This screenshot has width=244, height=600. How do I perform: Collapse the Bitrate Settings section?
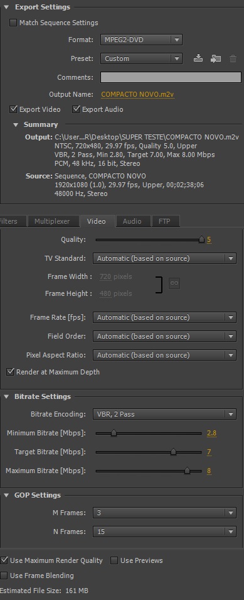click(6, 397)
